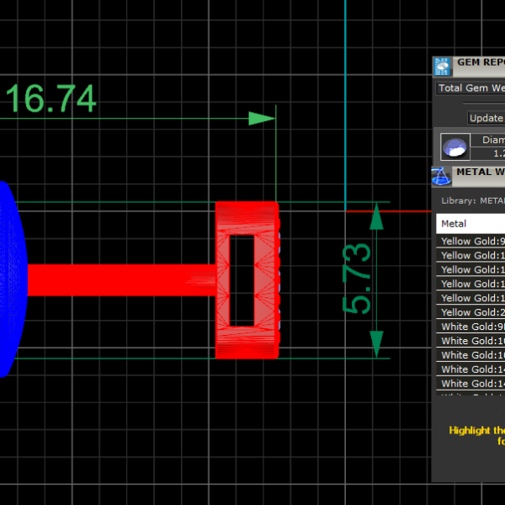This screenshot has width=505, height=505.
Task: Select the round gem thumbnail icon
Action: click(x=455, y=147)
